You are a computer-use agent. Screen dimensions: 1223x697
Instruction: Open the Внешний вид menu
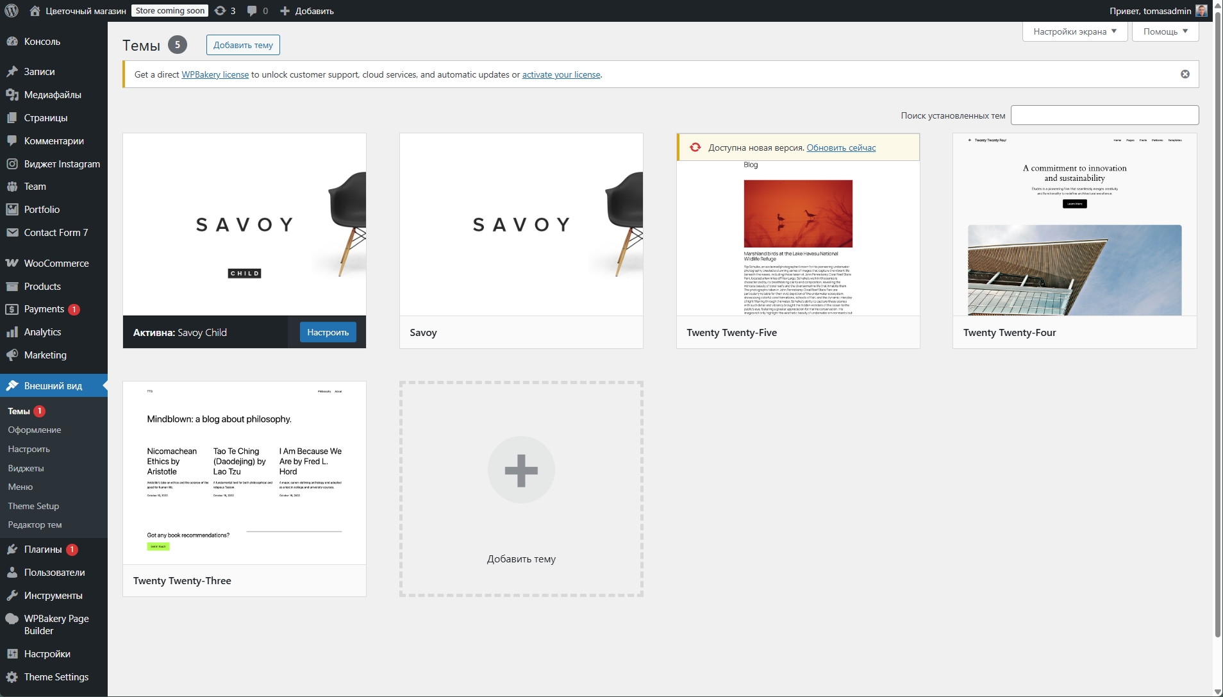coord(54,386)
